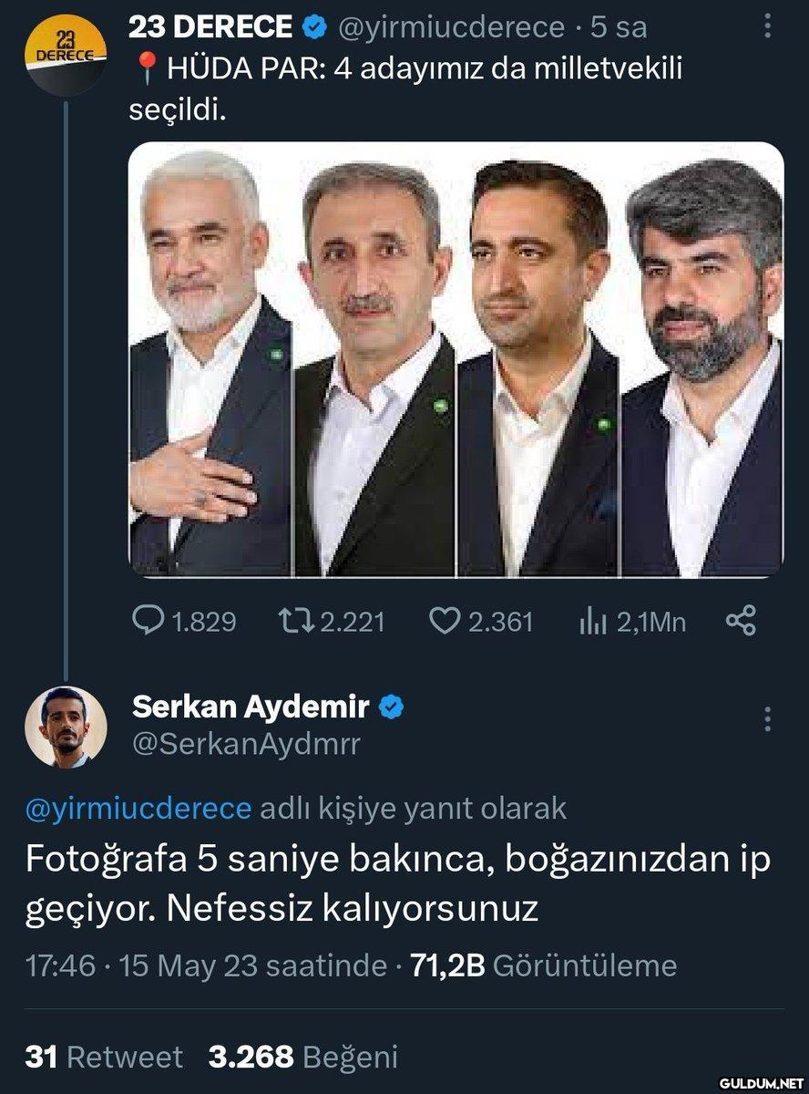The height and width of the screenshot is (1094, 809).
Task: Open the 23 DERECE profile avatar
Action: [x=66, y=56]
